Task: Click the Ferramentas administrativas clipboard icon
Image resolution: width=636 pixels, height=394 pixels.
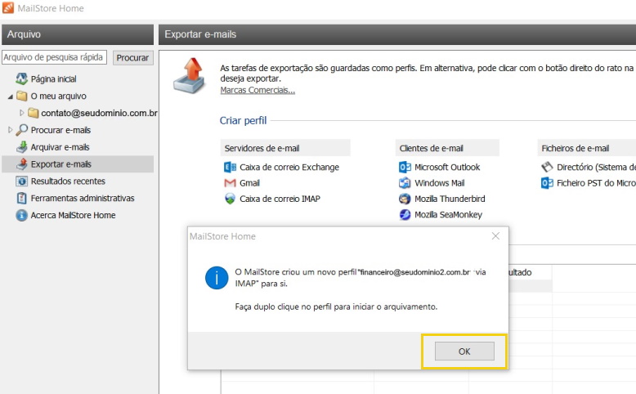Action: coord(21,198)
